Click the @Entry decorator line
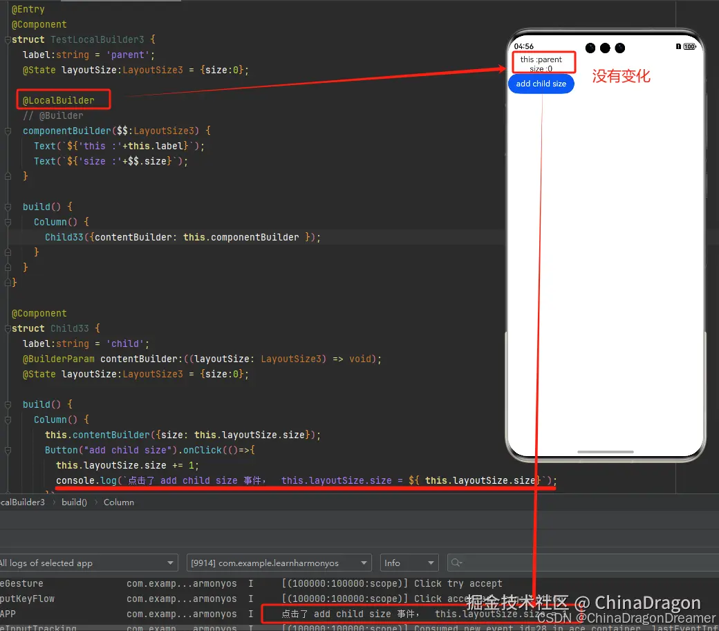 click(x=28, y=9)
